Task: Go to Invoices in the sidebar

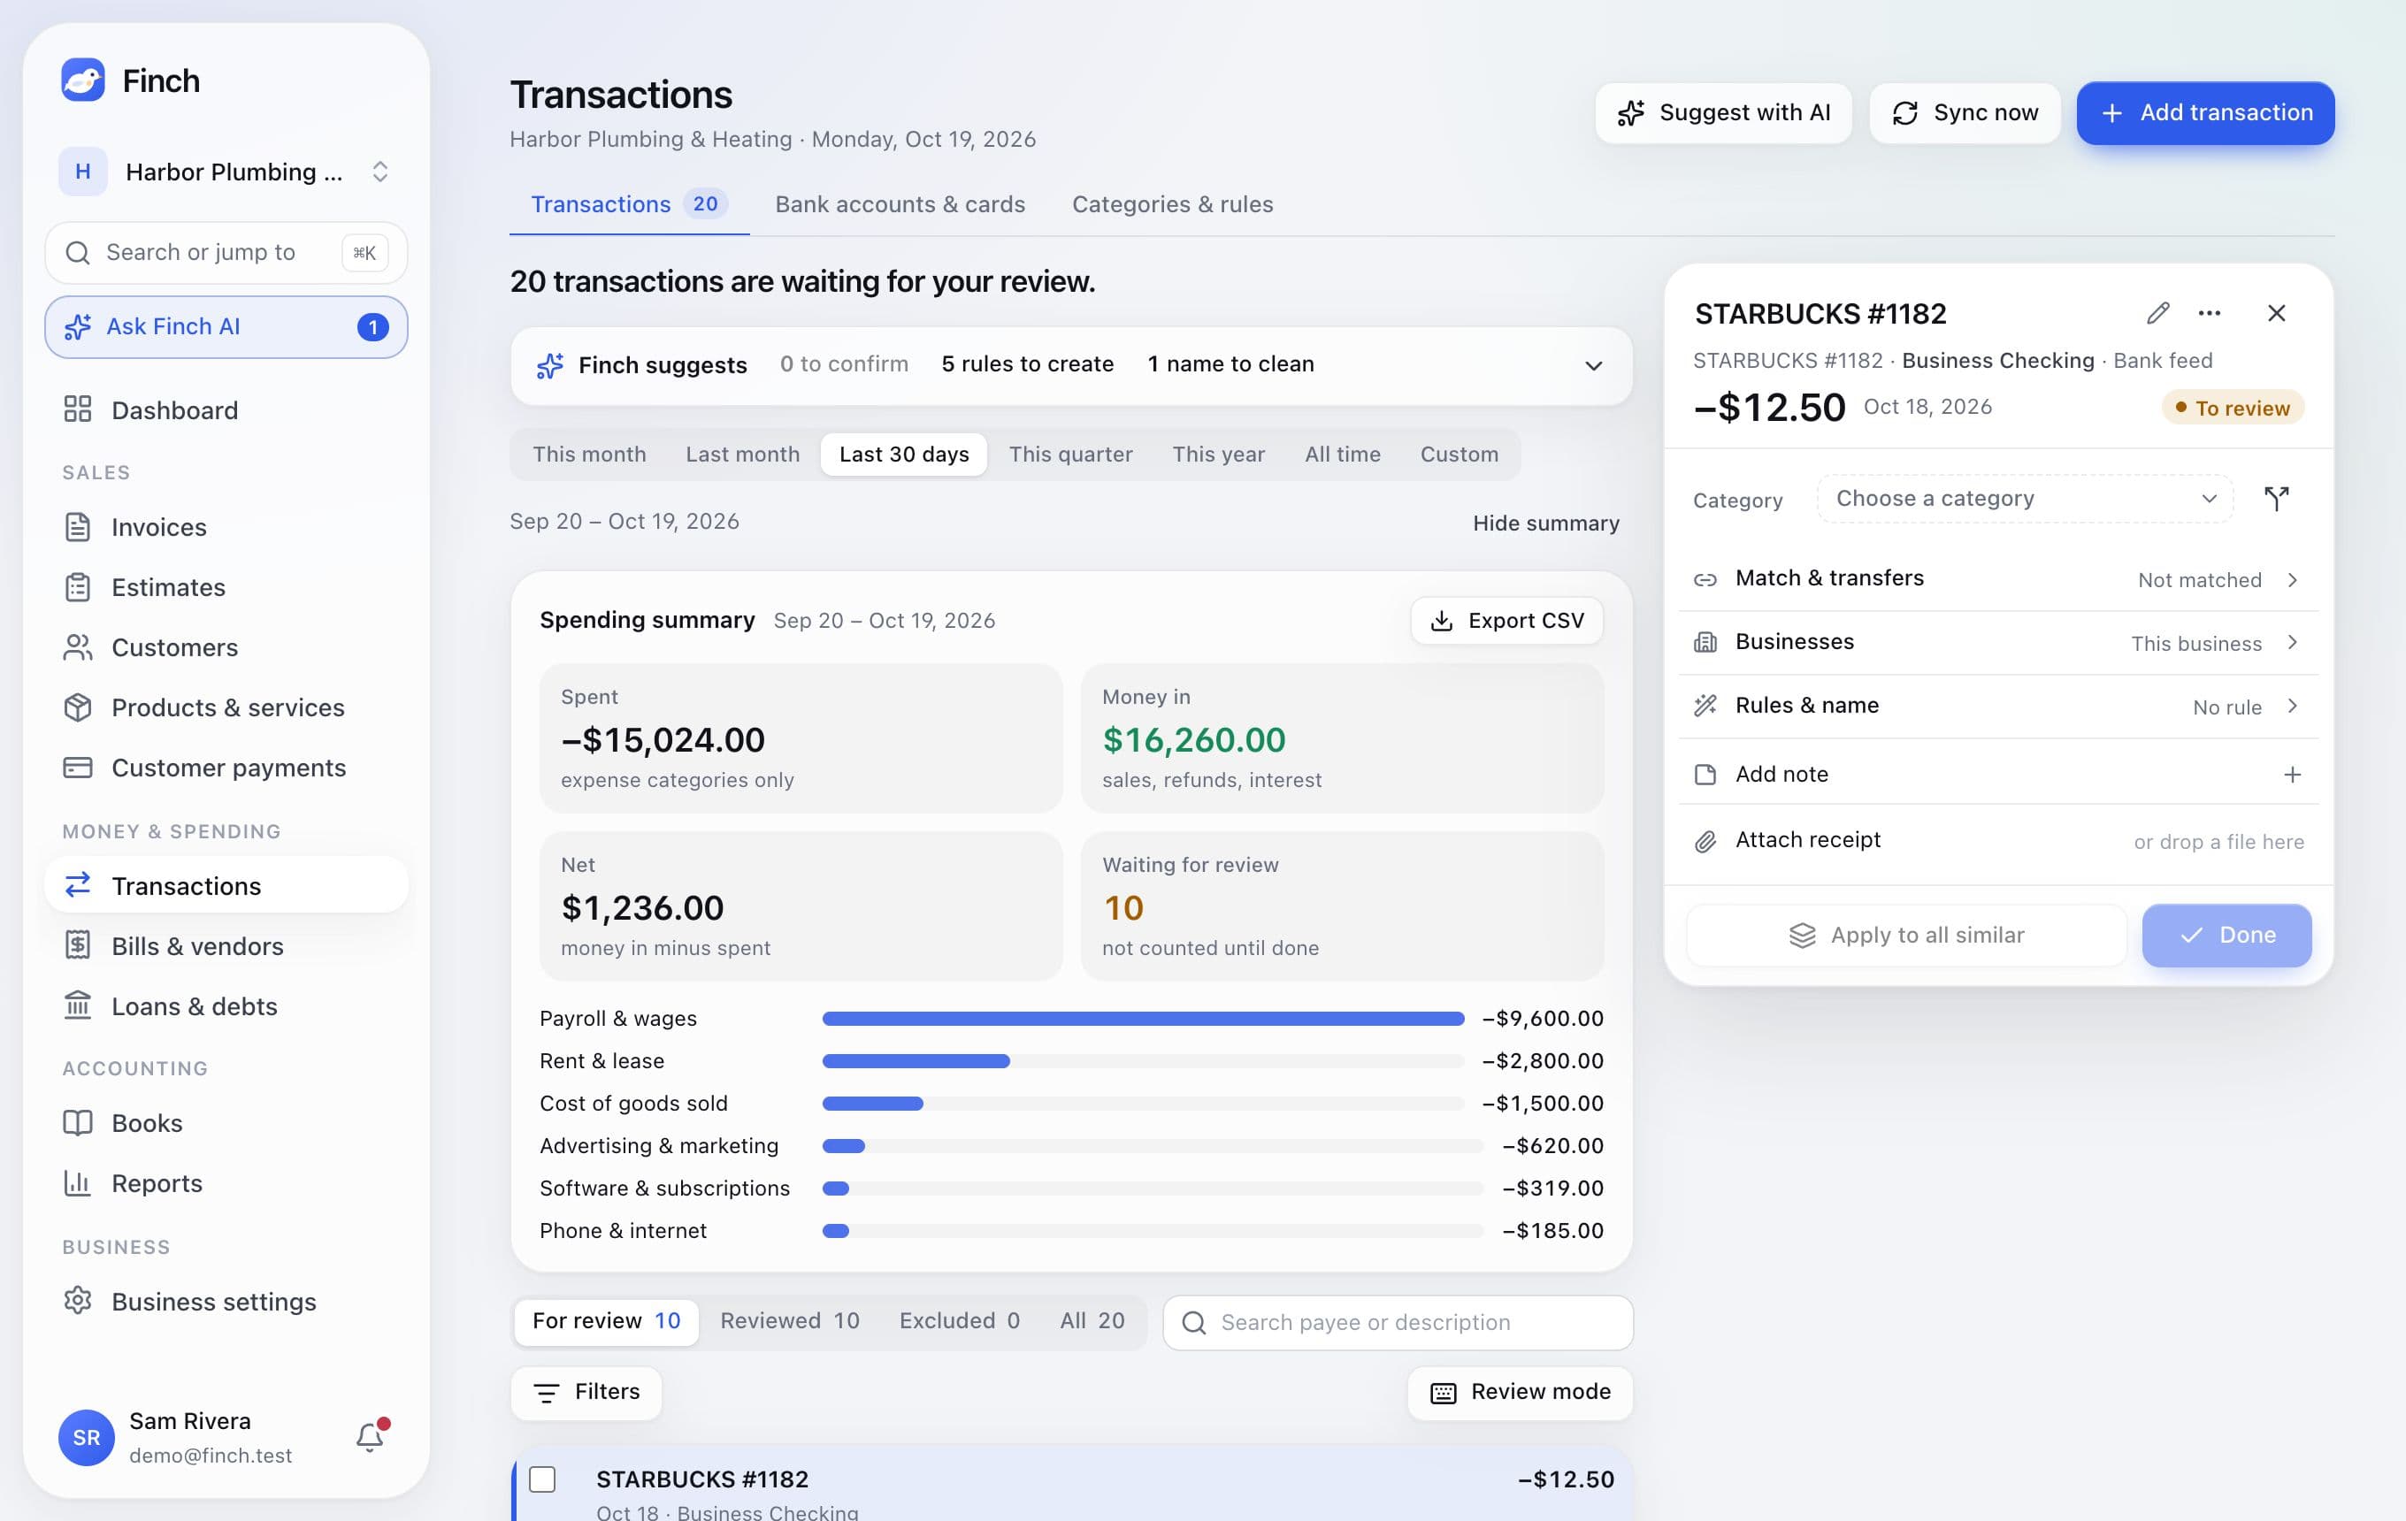Action: tap(226, 527)
